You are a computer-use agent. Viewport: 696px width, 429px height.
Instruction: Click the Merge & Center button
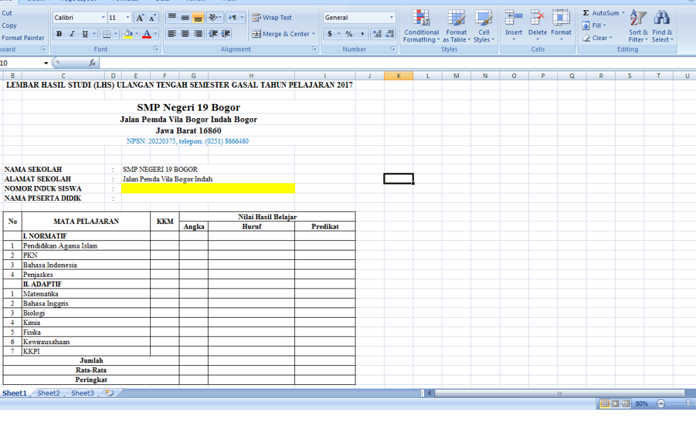point(281,33)
